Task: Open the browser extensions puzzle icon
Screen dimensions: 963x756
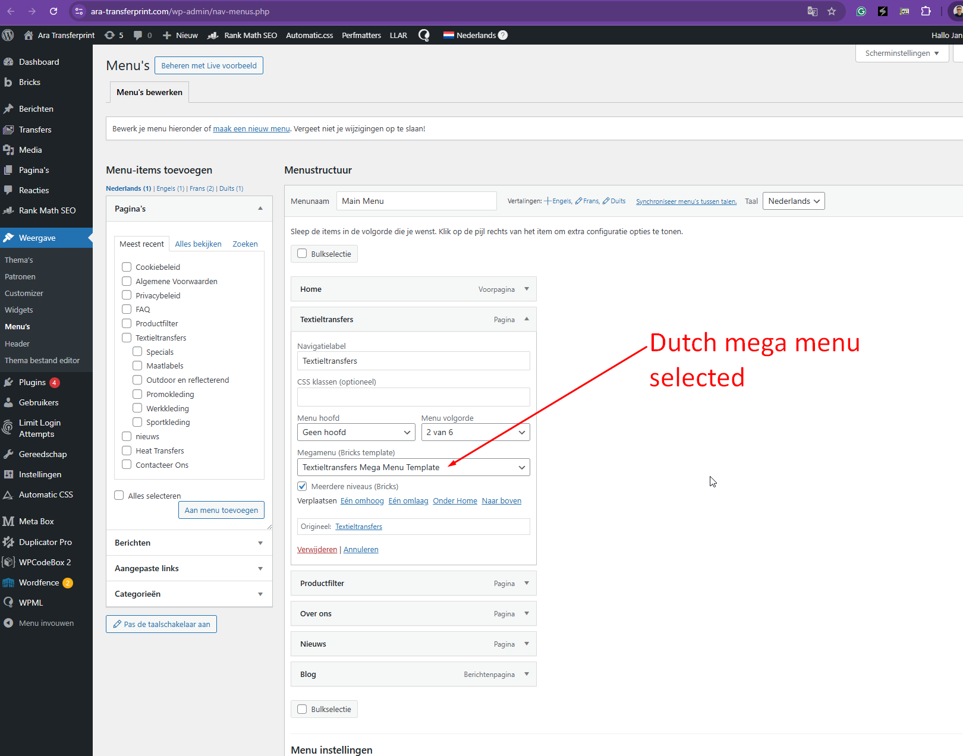Action: click(926, 11)
